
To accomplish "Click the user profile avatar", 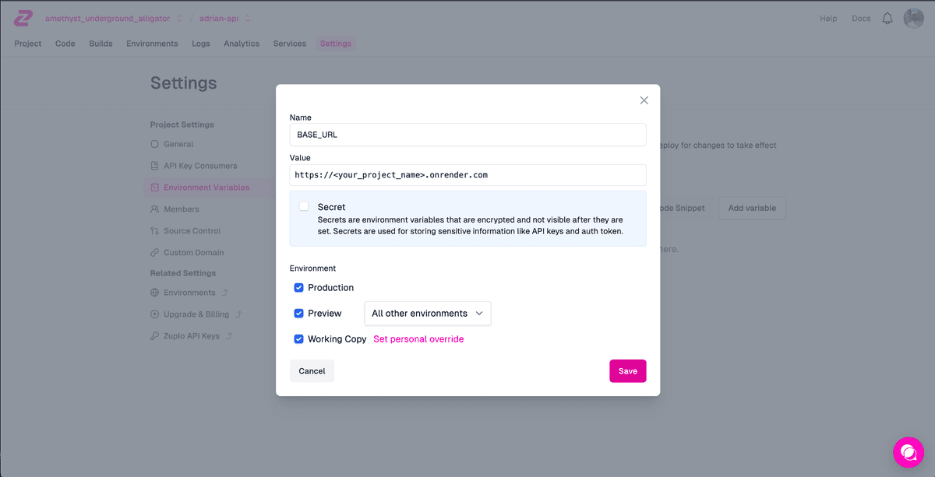I will pos(913,19).
